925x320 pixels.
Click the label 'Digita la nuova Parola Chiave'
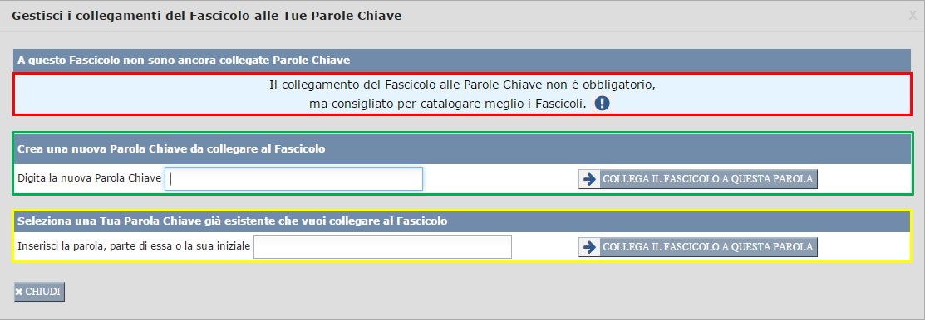click(90, 178)
